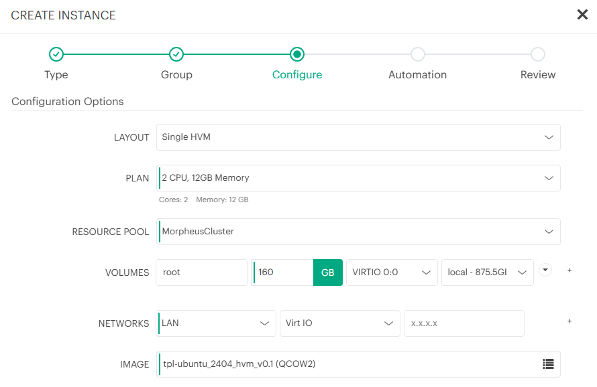
Task: Open the image list browser icon
Action: click(x=548, y=364)
